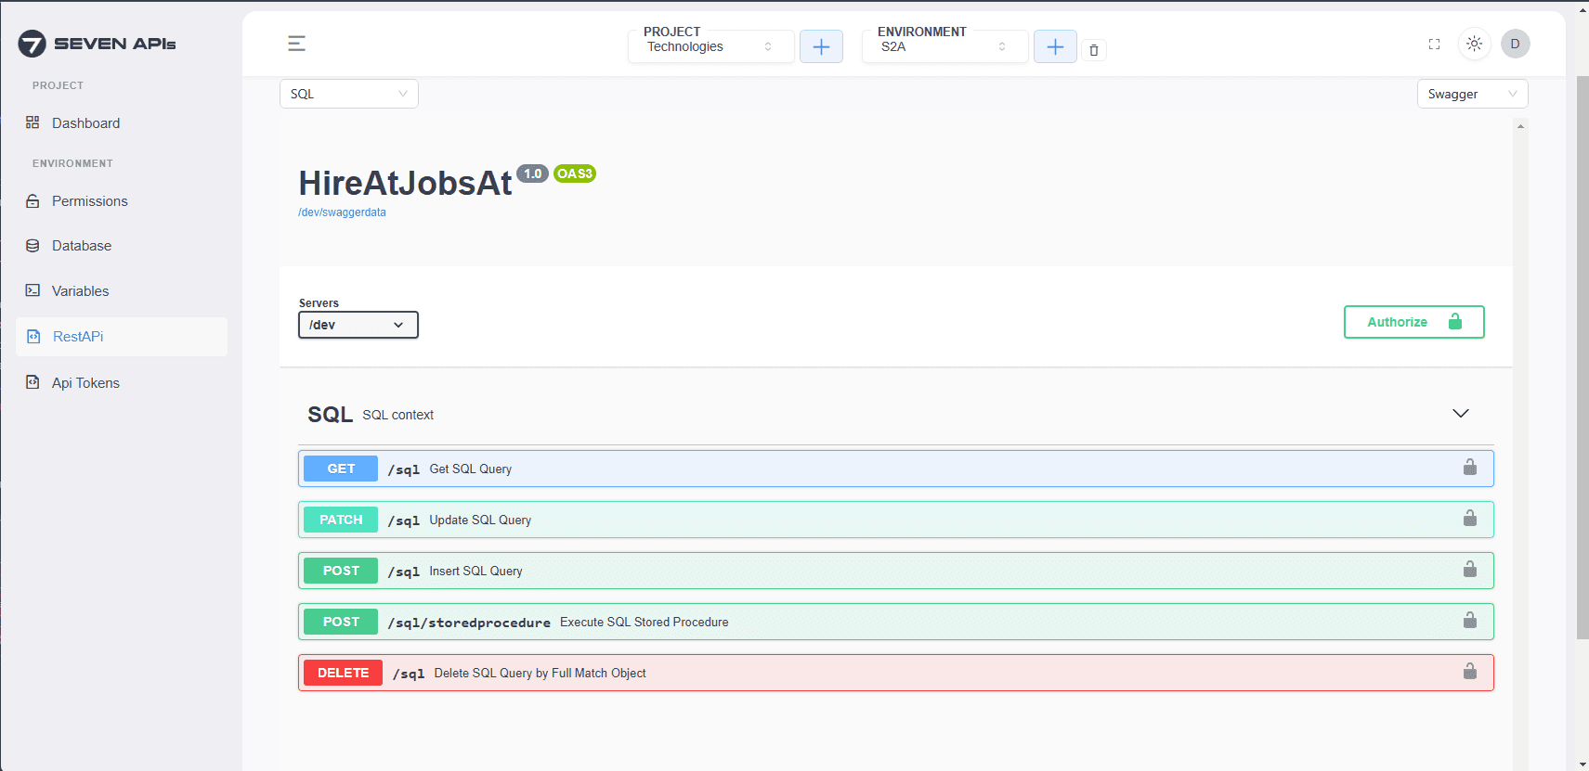The image size is (1589, 771).
Task: Click the scroll-down arrow of the browser scrollbar
Action: coord(1582,764)
